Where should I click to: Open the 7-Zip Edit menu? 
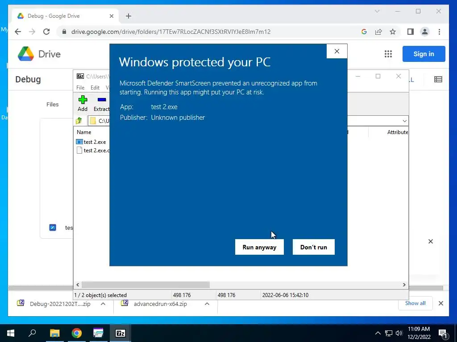95,88
